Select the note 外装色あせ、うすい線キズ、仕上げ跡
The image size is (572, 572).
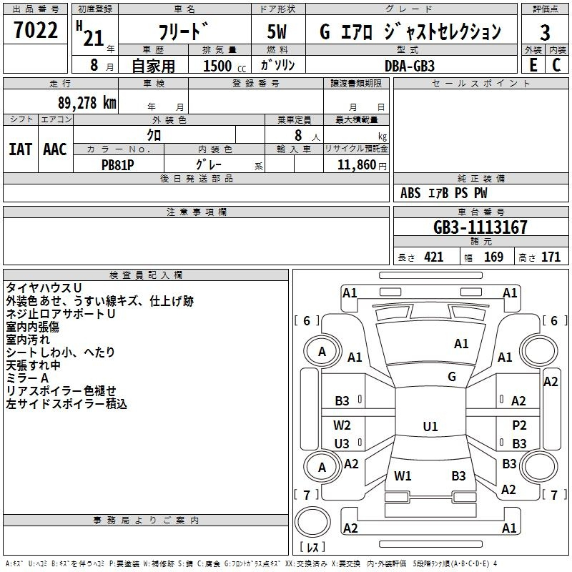tap(99, 301)
